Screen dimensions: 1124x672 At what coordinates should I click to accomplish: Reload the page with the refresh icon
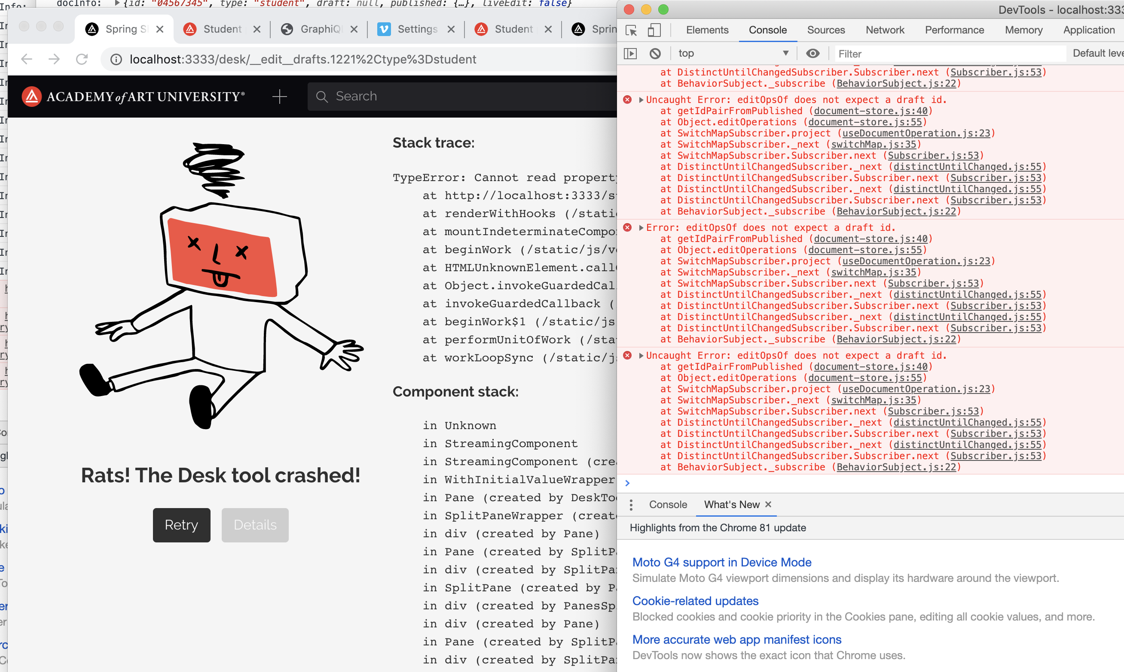(82, 59)
